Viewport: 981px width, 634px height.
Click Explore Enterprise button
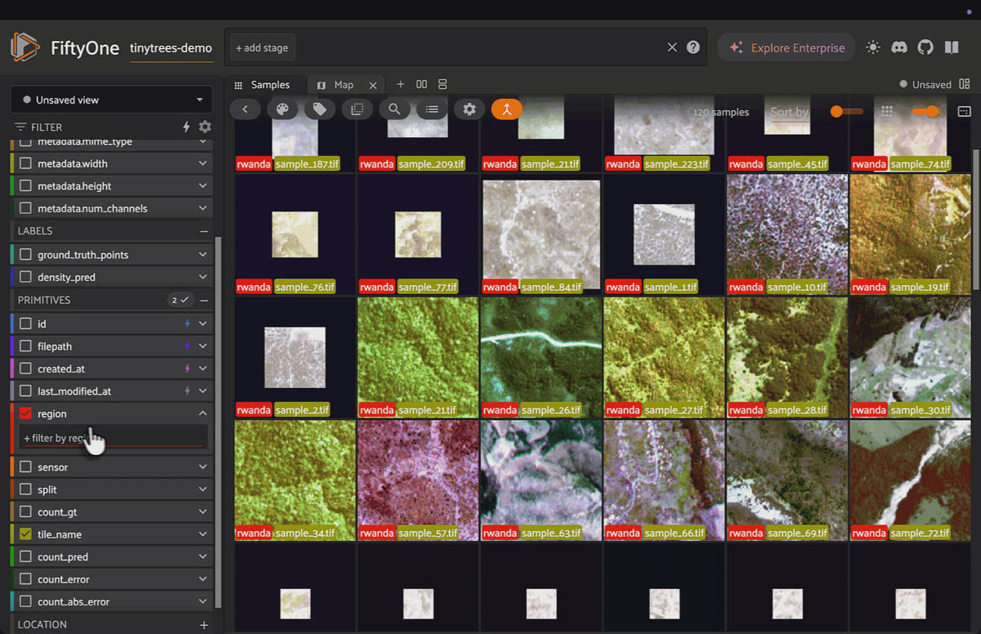click(x=786, y=47)
